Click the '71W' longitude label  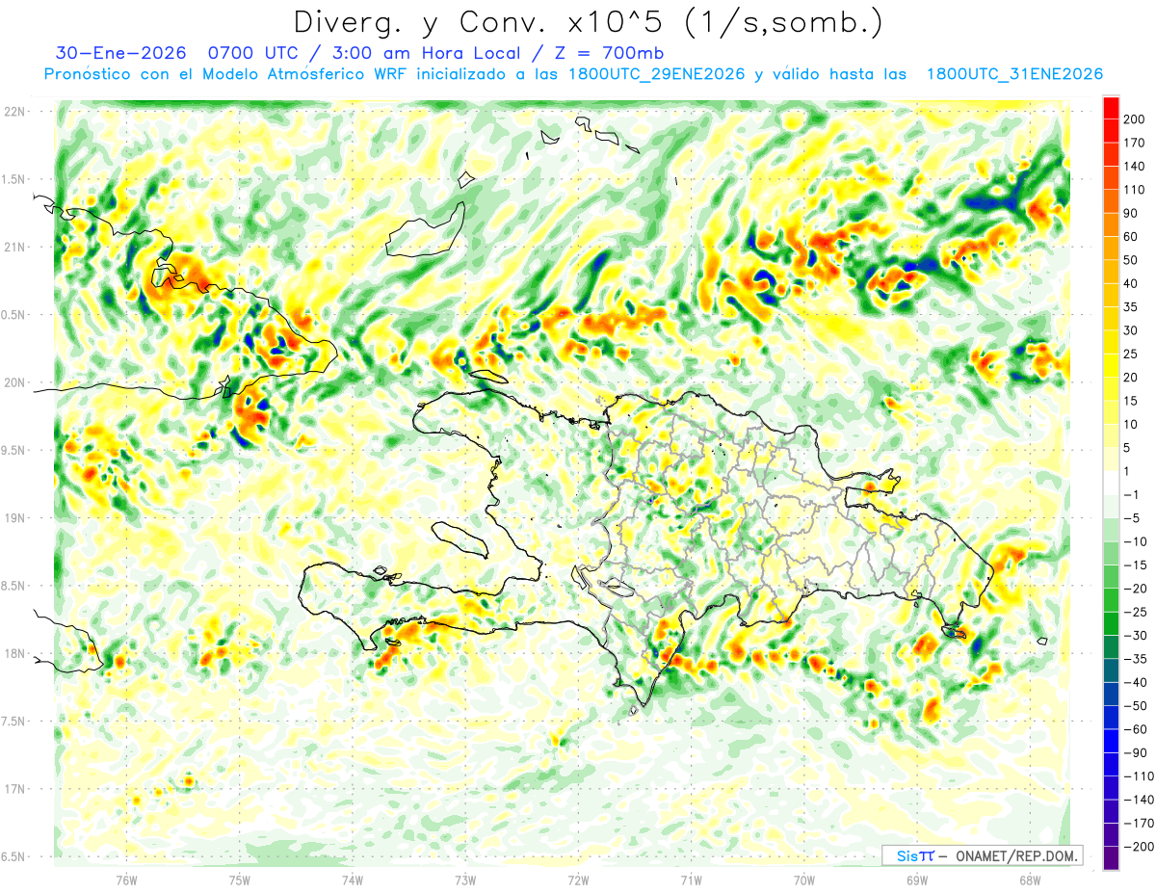click(x=691, y=880)
